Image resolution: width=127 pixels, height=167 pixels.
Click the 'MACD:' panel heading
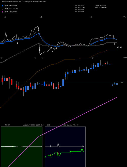pos(8,125)
